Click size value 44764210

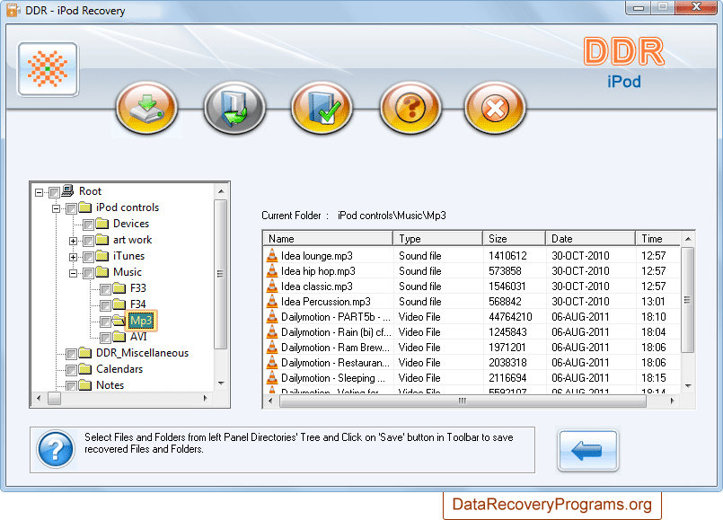point(510,317)
